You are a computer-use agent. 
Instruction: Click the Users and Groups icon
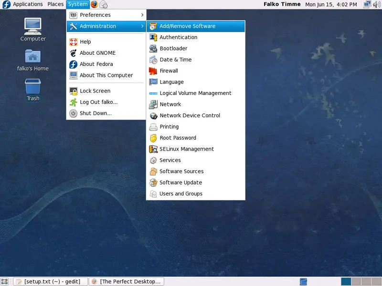(x=153, y=194)
